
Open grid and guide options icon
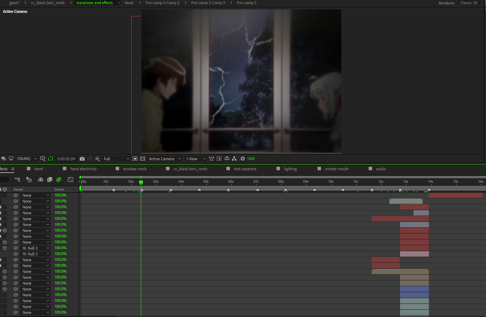pos(43,158)
